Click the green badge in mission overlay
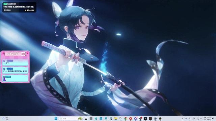The image size is (216, 121). (x=5, y=4)
